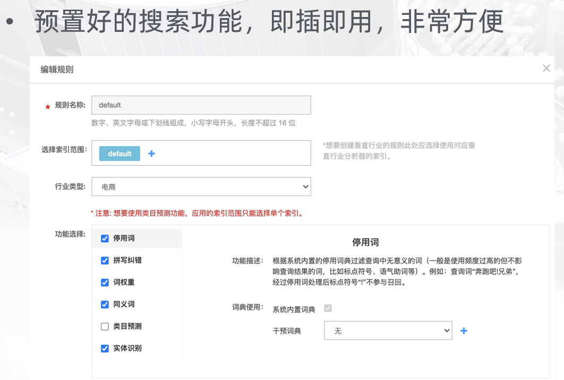The width and height of the screenshot is (564, 380).
Task: Click the 编辑规则 dialog title
Action: pyautogui.click(x=57, y=70)
